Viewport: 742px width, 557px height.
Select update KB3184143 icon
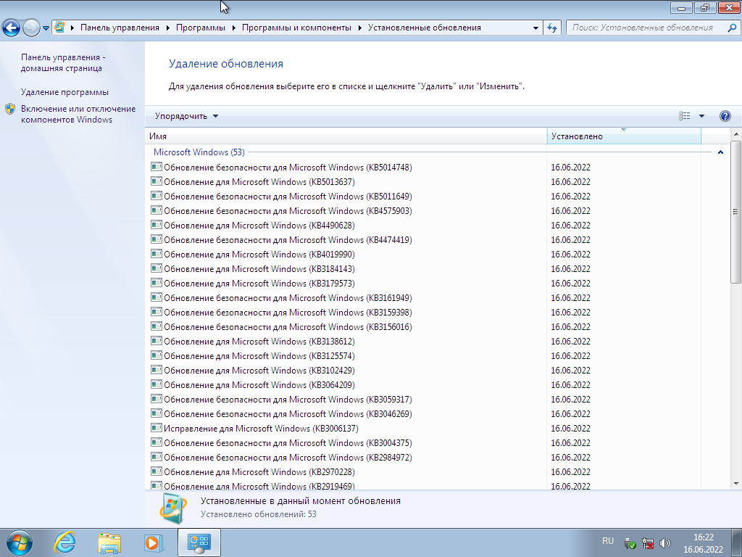pos(157,268)
